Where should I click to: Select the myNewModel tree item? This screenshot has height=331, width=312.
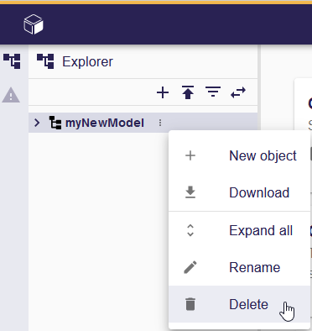[x=143, y=123]
